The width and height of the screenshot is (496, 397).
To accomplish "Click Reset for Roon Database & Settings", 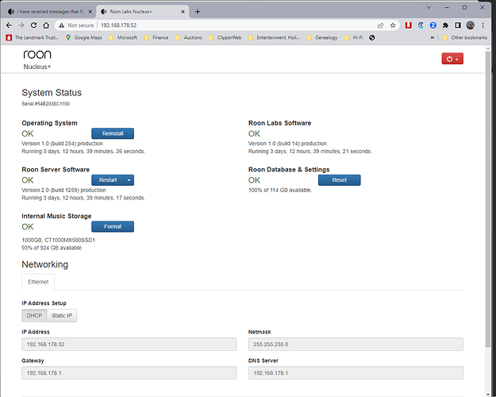I will [x=339, y=180].
